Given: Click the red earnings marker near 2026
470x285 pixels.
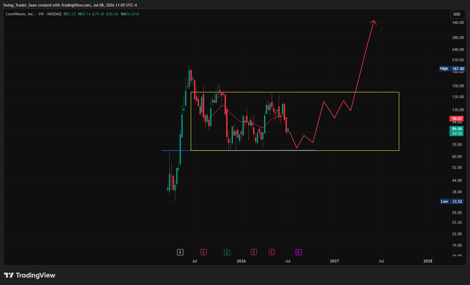Looking at the screenshot, I should [254, 252].
